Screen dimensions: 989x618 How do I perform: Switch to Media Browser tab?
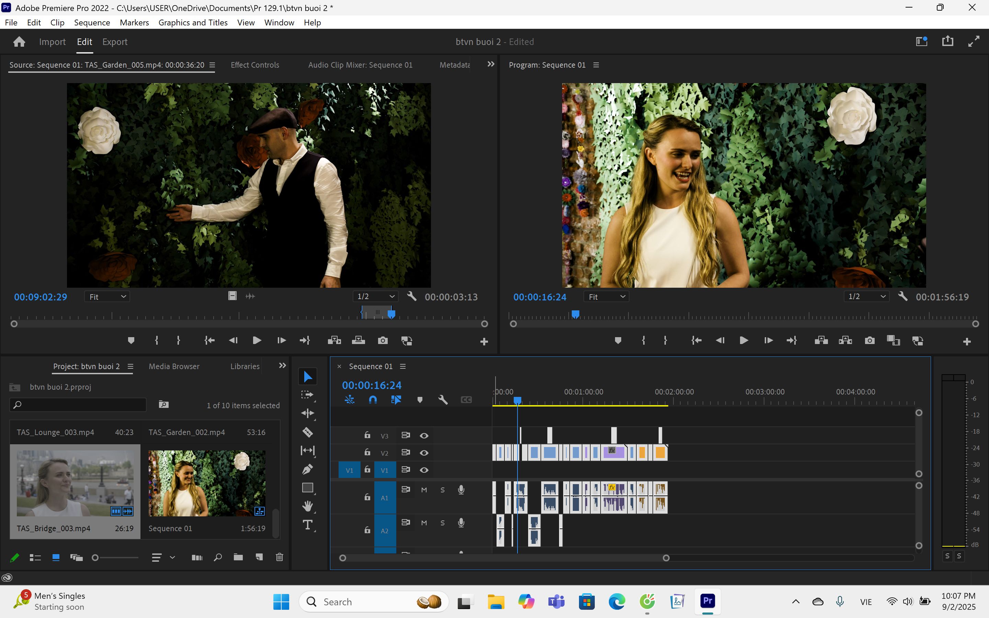point(174,366)
